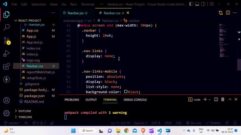Switch to the Navbar.jsx editor tab
The width and height of the screenshot is (241, 135).
click(x=75, y=13)
